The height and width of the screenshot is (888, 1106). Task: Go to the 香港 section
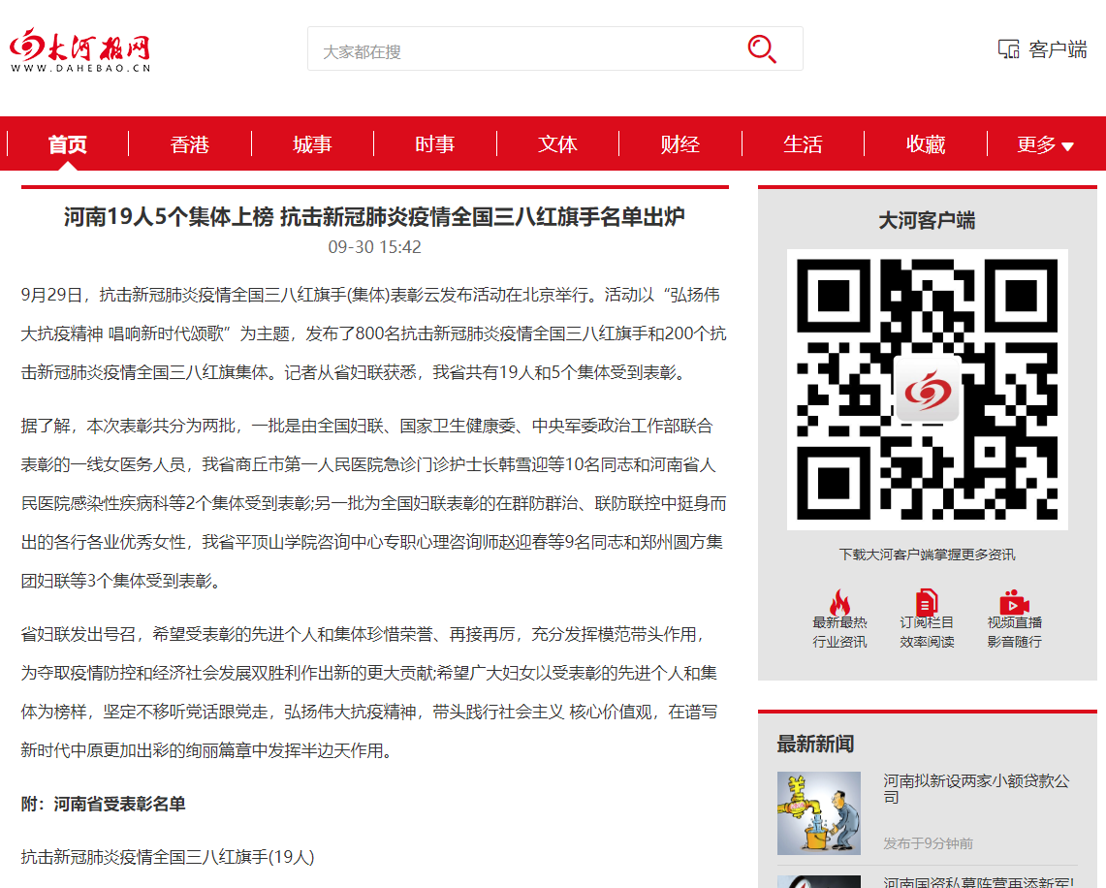pos(190,144)
